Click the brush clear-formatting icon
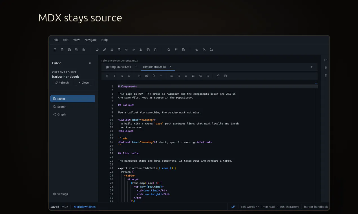Viewport: 358px width, 214px height. coord(98,50)
